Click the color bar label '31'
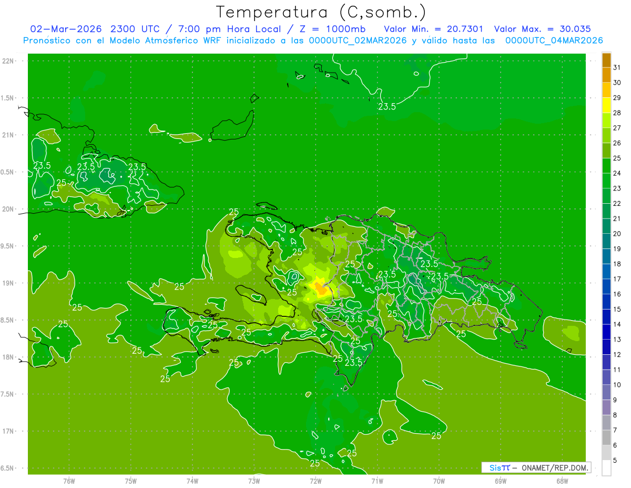The width and height of the screenshot is (631, 488). [x=617, y=67]
